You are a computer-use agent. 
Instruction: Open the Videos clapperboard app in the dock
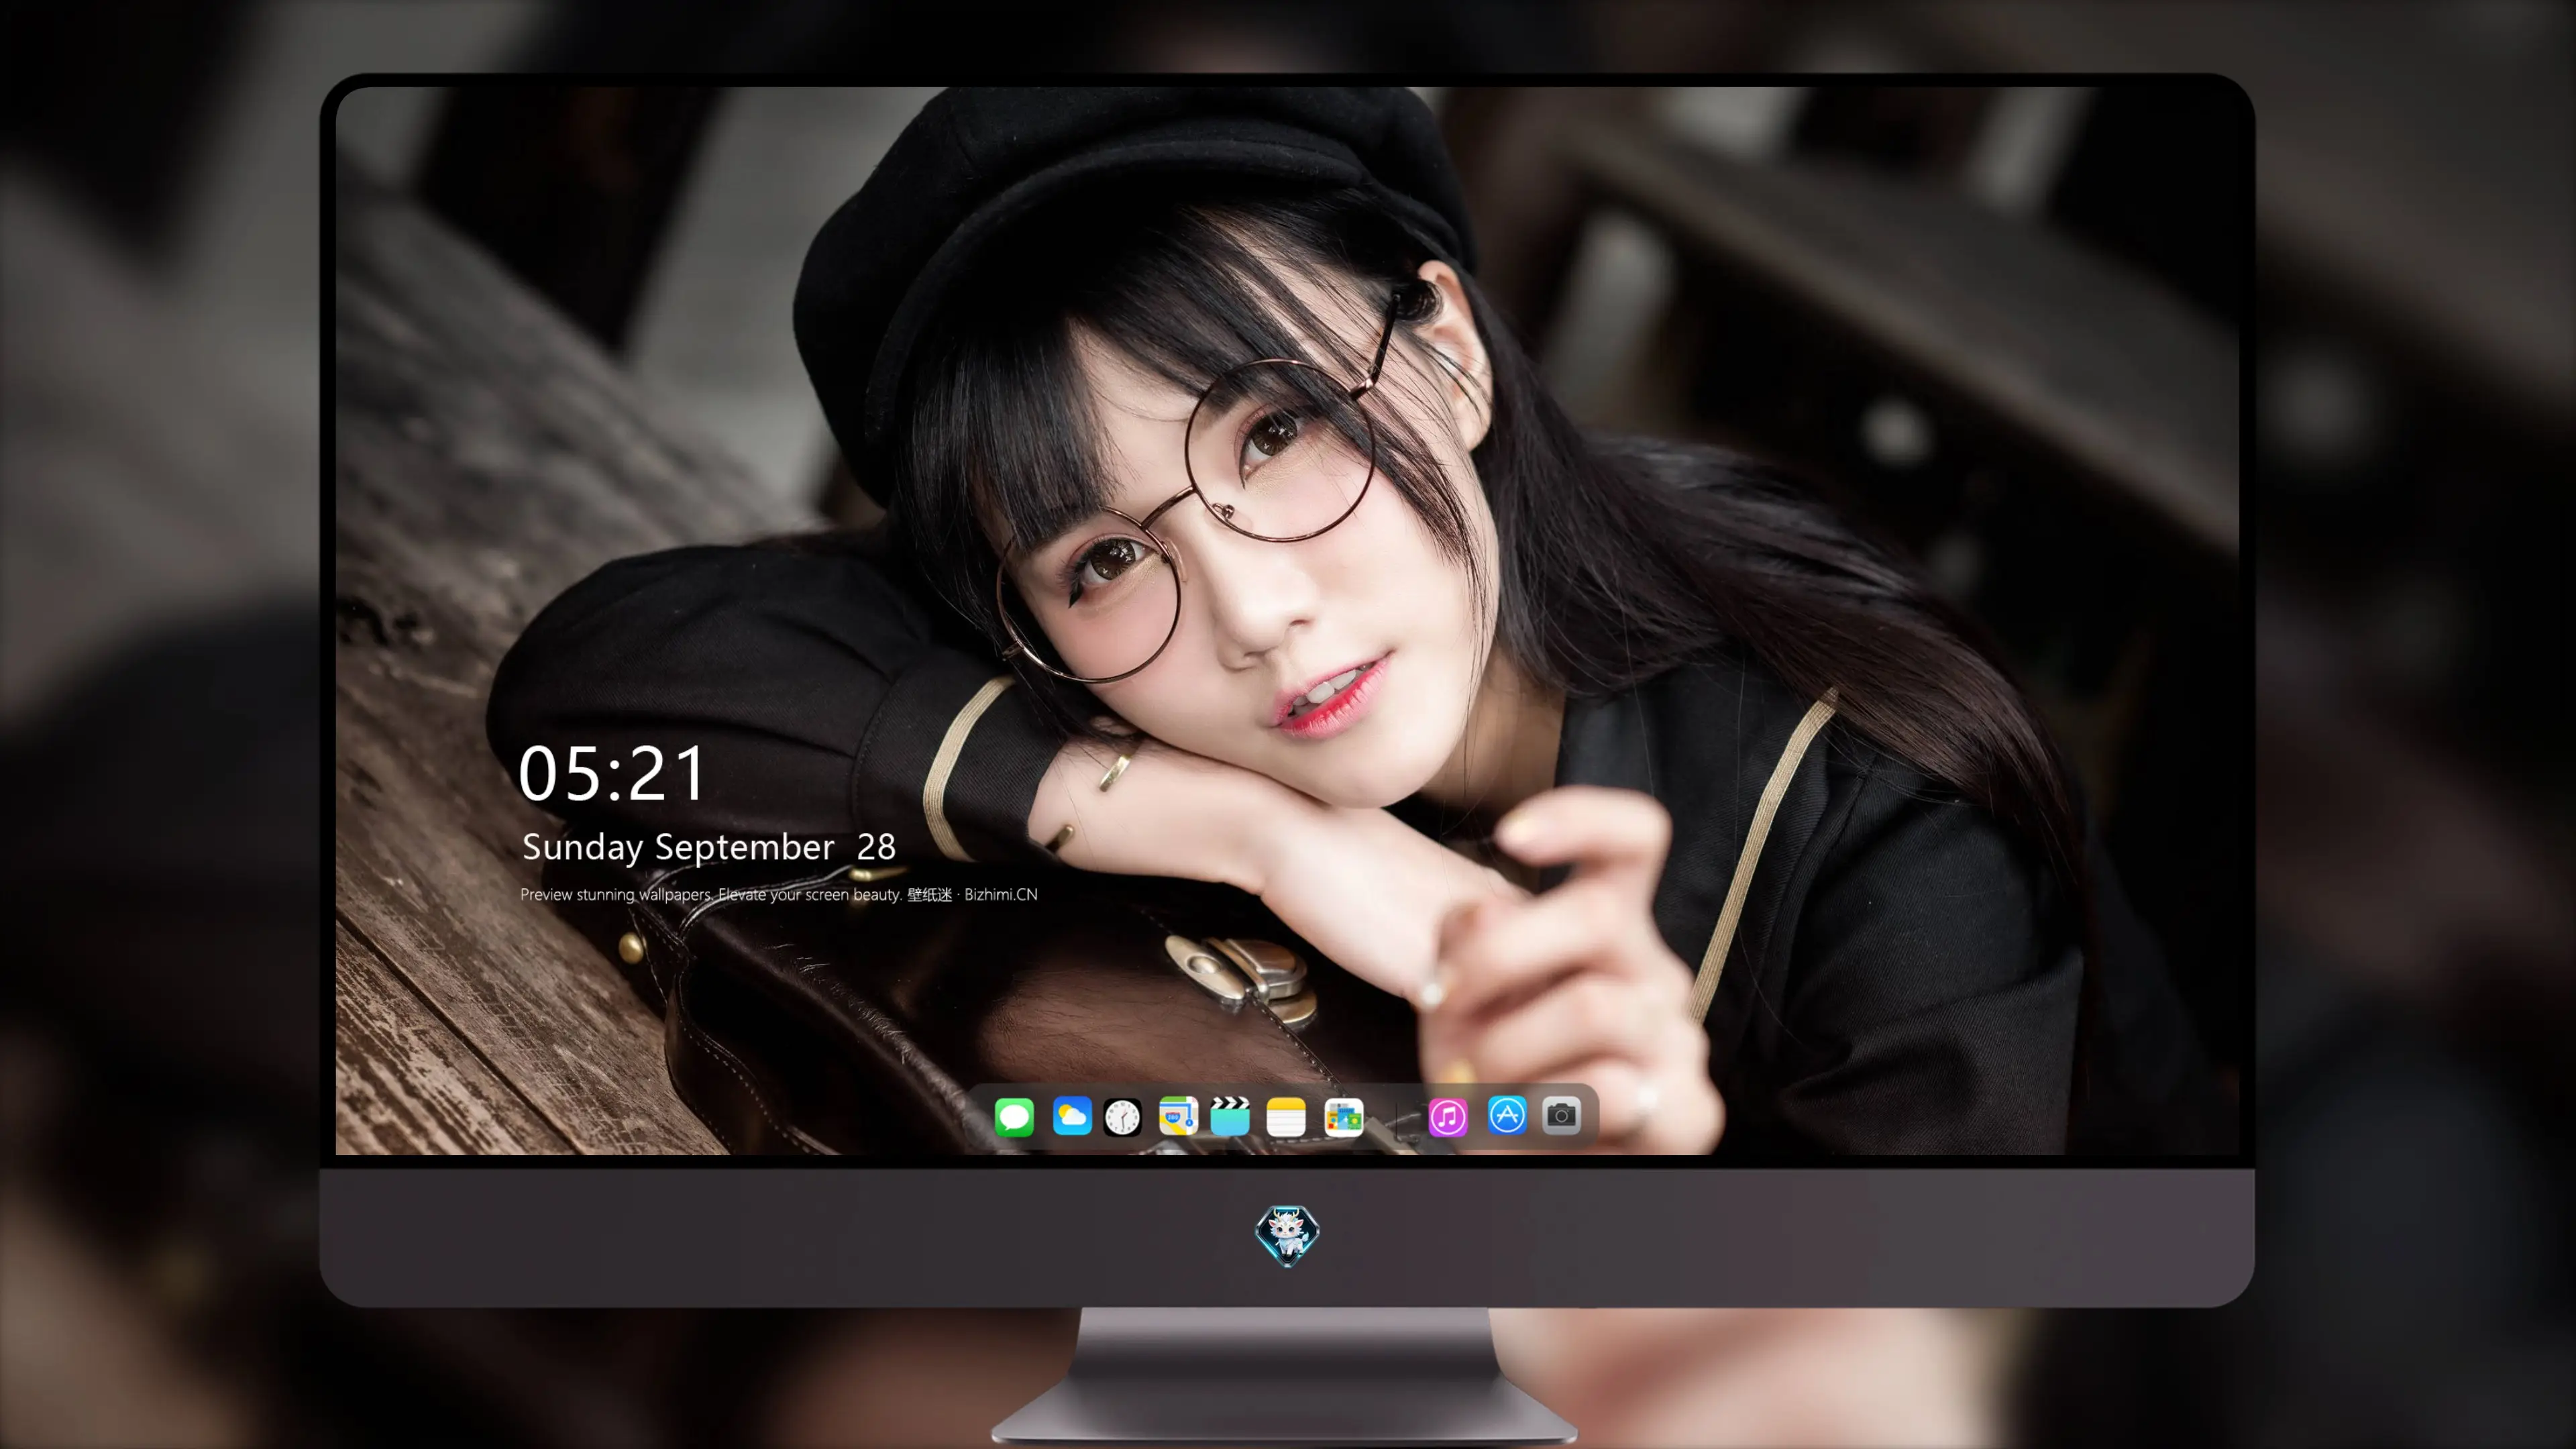point(1230,1116)
